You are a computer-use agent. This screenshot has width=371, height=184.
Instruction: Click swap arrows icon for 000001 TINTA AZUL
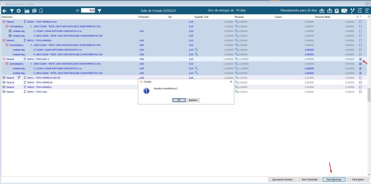(x=25, y=92)
